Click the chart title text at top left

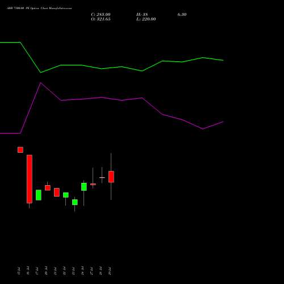pos(39,9)
